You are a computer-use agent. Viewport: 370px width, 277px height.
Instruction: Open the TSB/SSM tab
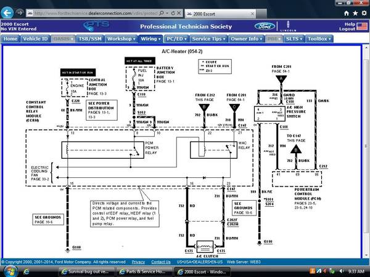[x=90, y=39]
